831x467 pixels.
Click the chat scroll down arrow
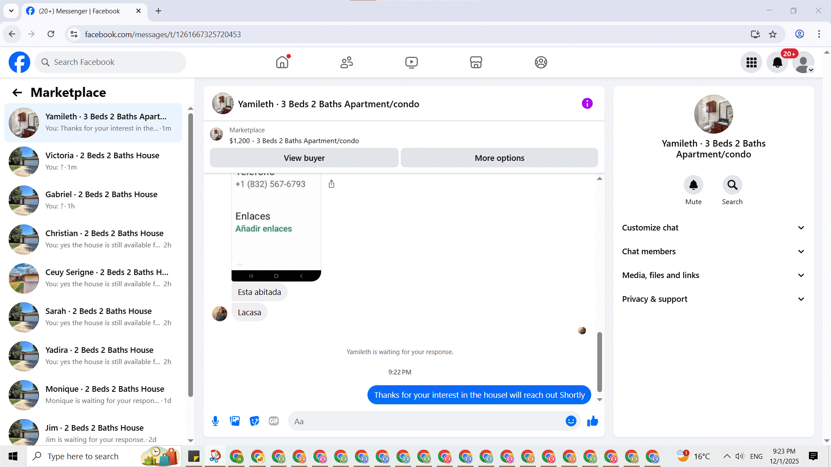pos(599,400)
